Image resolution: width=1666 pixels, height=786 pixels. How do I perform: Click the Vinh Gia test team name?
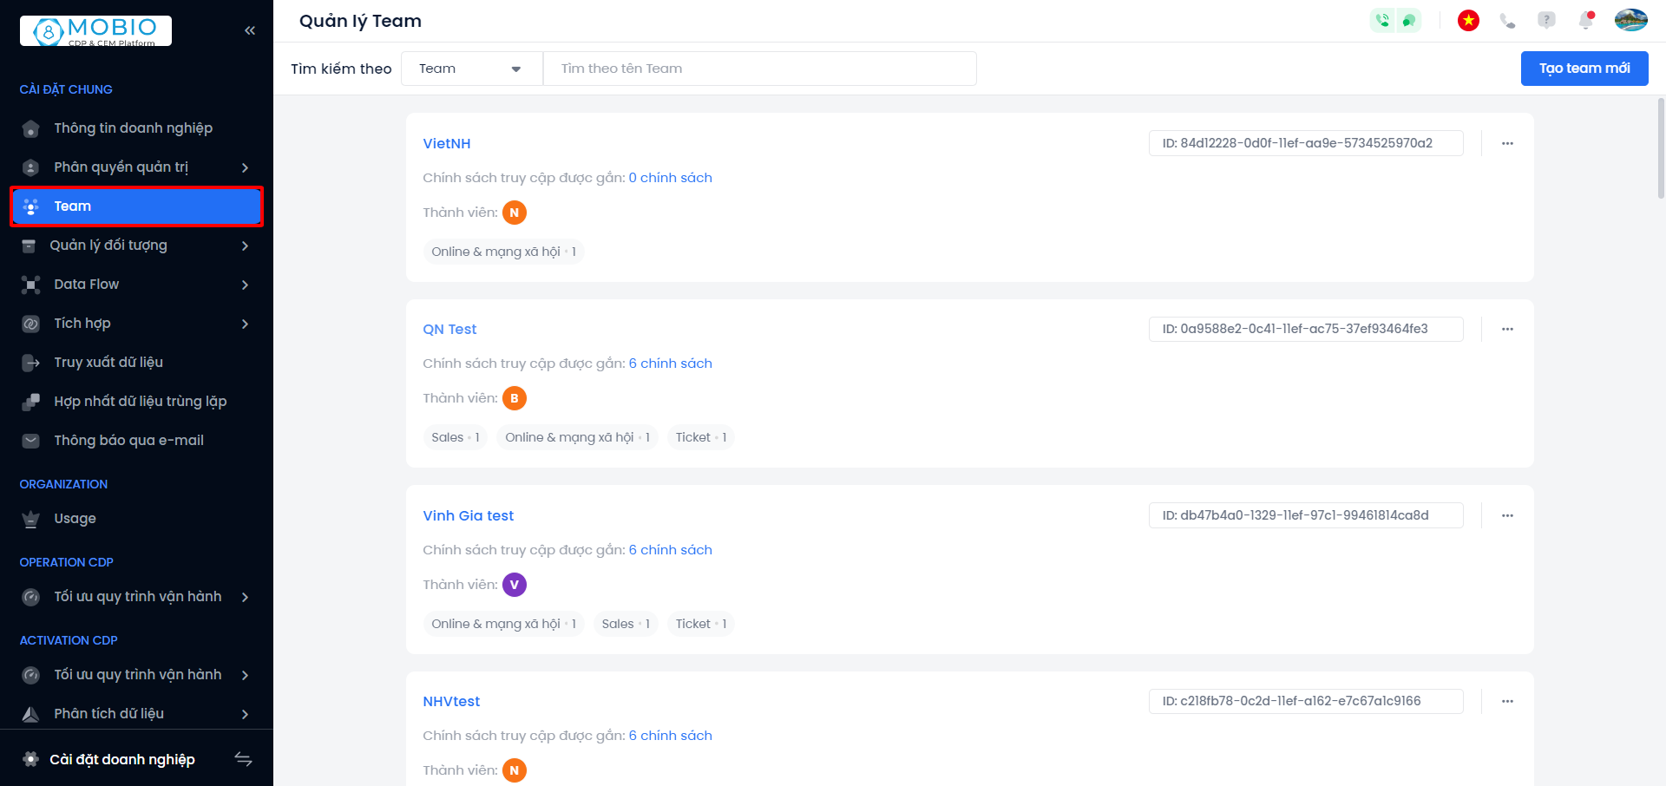pyautogui.click(x=468, y=515)
